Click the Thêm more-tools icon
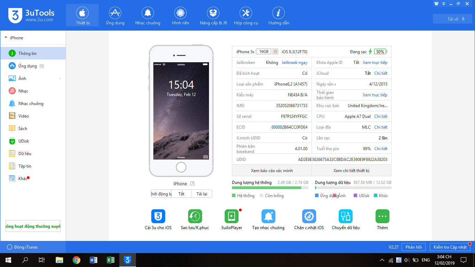The height and width of the screenshot is (267, 475). (x=382, y=216)
